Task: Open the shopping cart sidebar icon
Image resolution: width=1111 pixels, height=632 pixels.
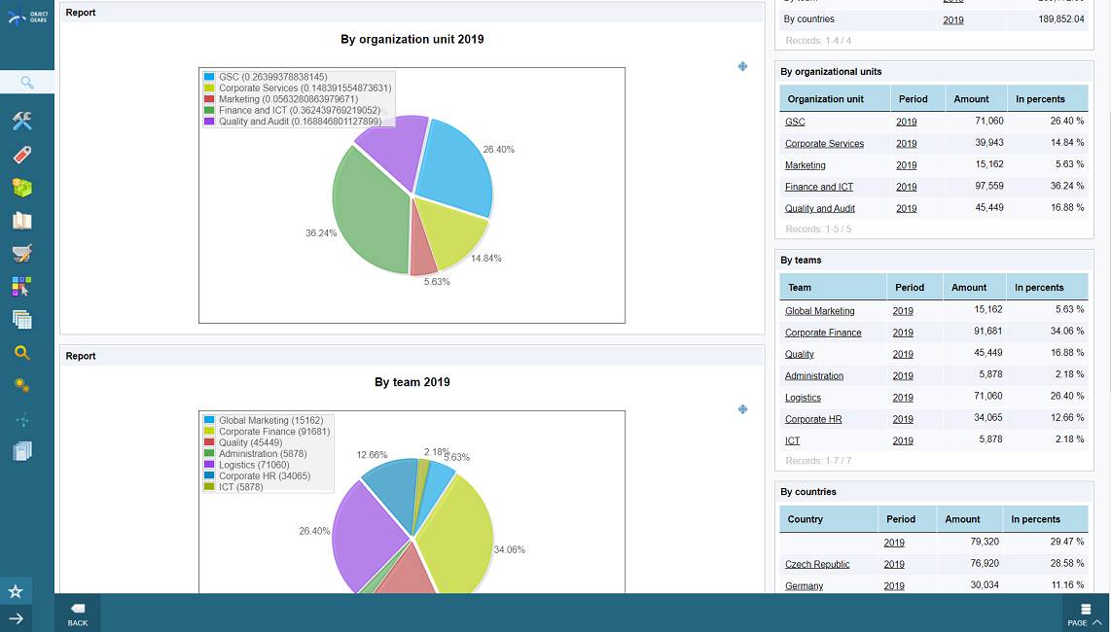Action: click(x=22, y=254)
